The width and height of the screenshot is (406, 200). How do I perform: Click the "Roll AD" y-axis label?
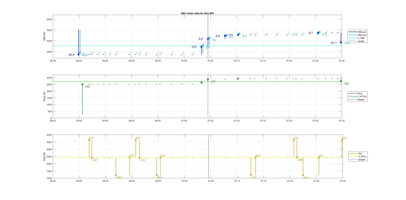[x=45, y=156]
